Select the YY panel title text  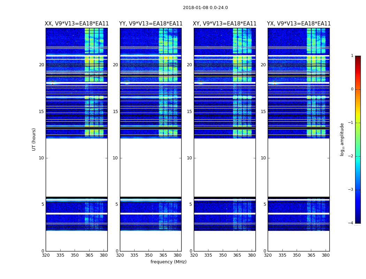151,24
